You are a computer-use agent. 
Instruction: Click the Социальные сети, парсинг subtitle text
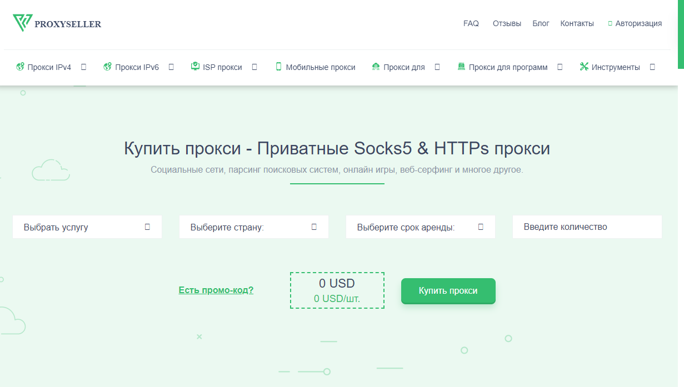pos(337,169)
